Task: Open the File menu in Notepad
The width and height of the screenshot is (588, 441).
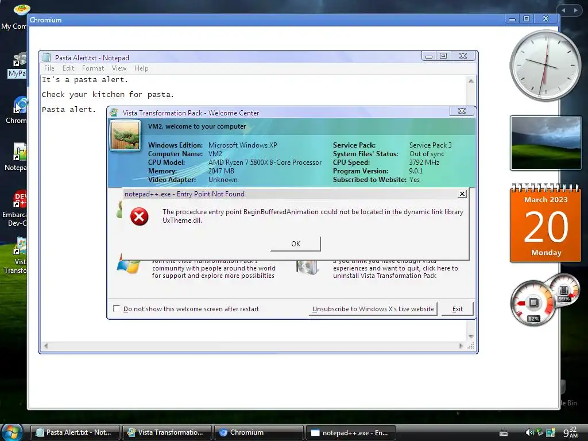Action: point(49,68)
